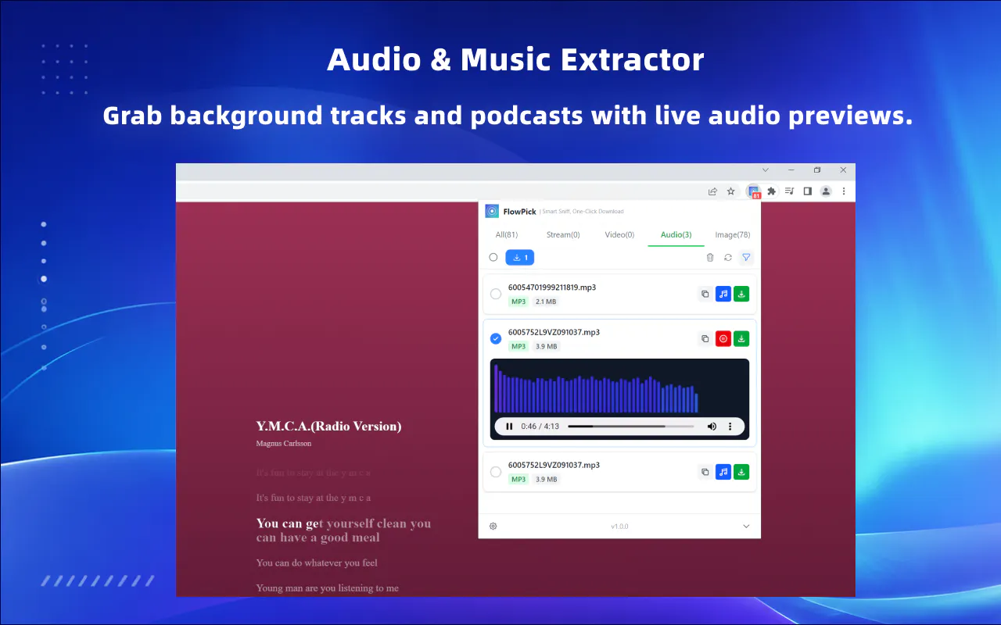
Task: Open the FlowPick extension icon with 81 badge
Action: coord(754,191)
